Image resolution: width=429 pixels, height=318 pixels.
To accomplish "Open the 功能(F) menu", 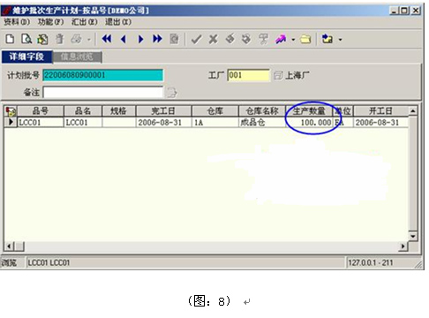I will coord(50,22).
